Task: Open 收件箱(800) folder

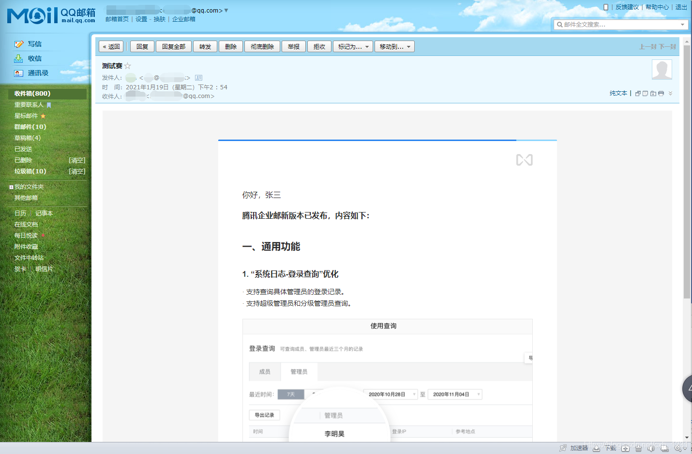Action: click(x=47, y=94)
